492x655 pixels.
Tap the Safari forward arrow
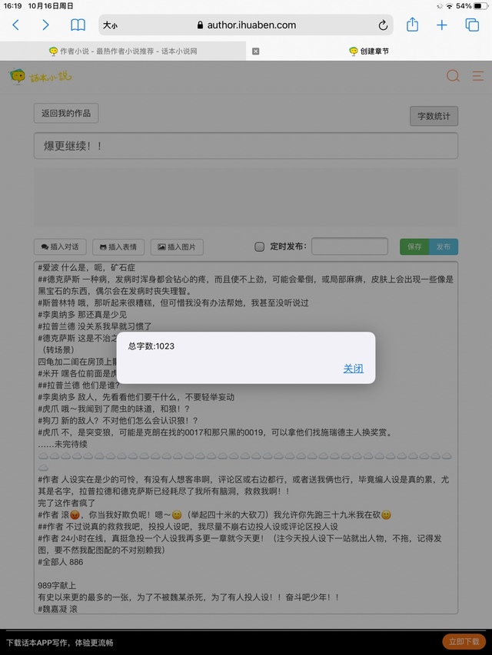click(x=46, y=25)
